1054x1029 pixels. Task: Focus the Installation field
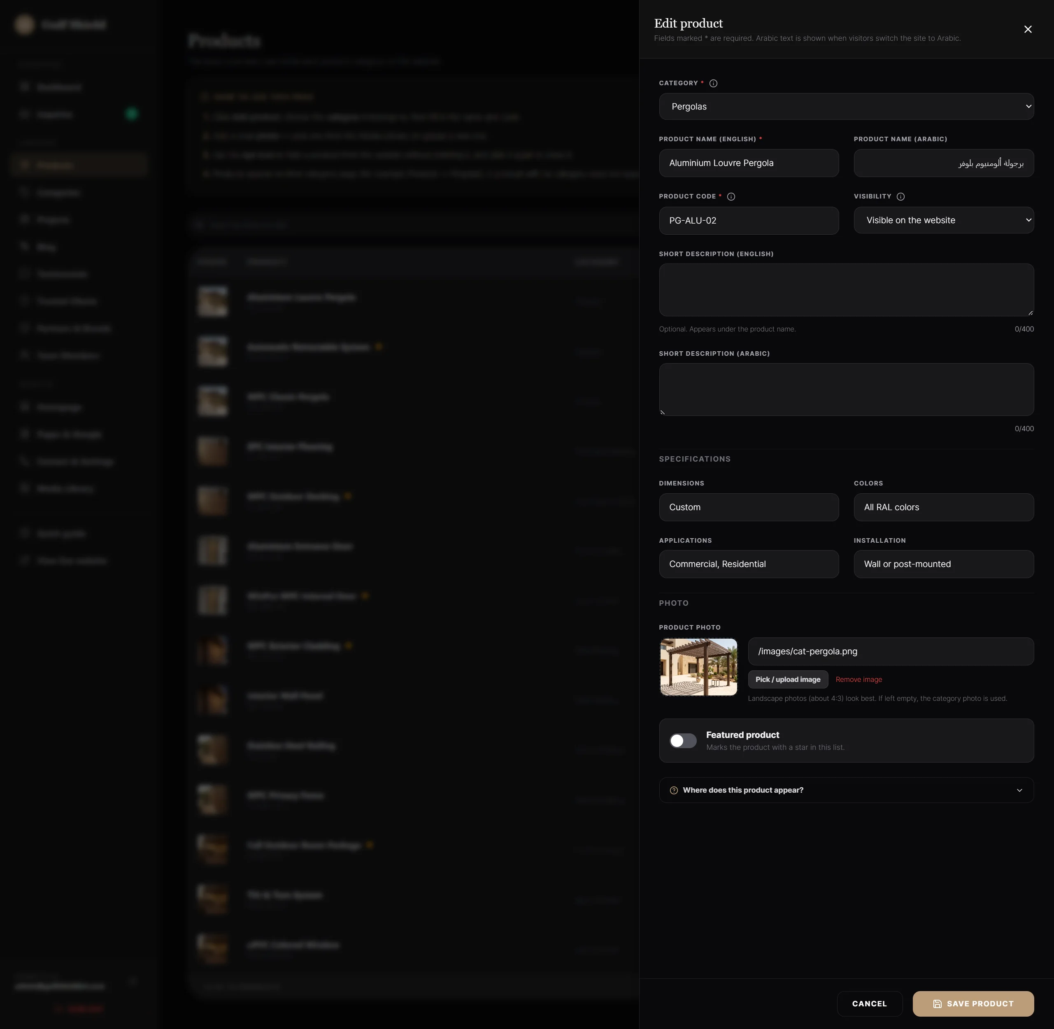point(943,564)
